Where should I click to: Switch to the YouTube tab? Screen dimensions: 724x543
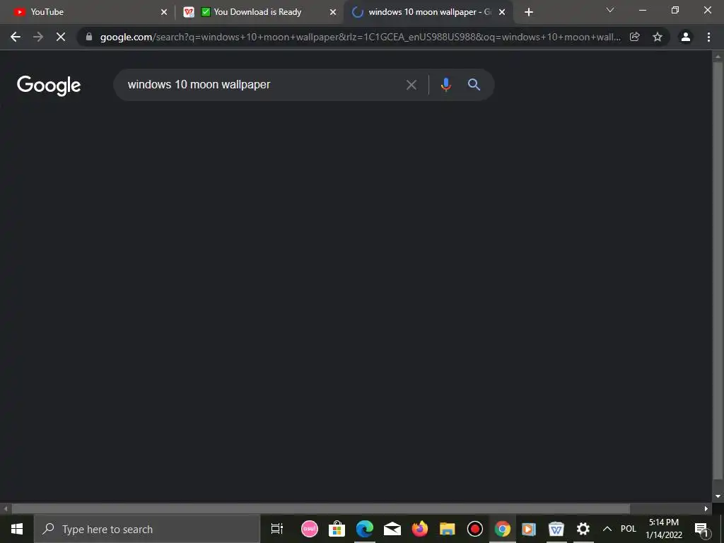88,12
